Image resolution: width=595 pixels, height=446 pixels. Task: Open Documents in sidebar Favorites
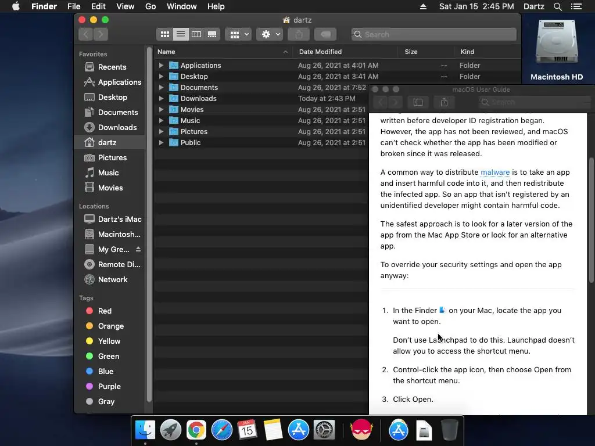pos(110,113)
